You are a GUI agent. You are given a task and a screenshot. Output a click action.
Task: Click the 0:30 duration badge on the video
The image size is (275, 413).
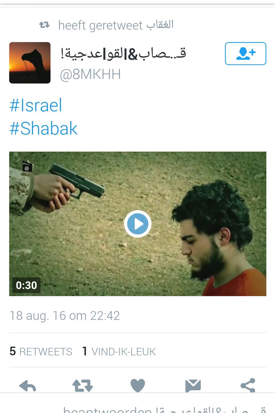point(26,285)
